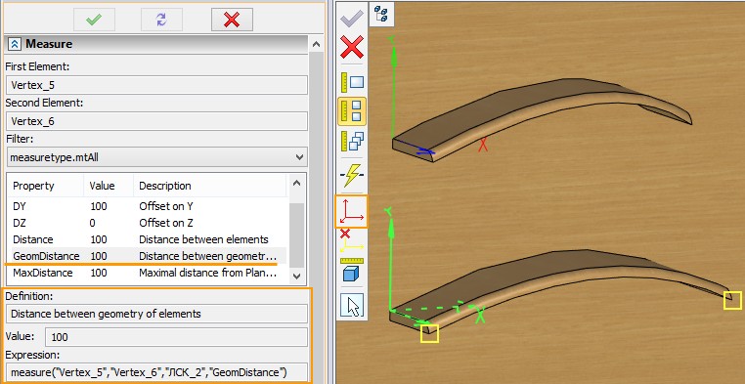This screenshot has height=384, width=745.
Task: Click the gray checkmark in the viewport toolbar
Action: point(352,19)
